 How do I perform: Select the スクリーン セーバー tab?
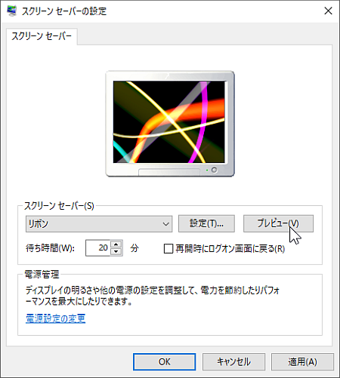coord(42,36)
